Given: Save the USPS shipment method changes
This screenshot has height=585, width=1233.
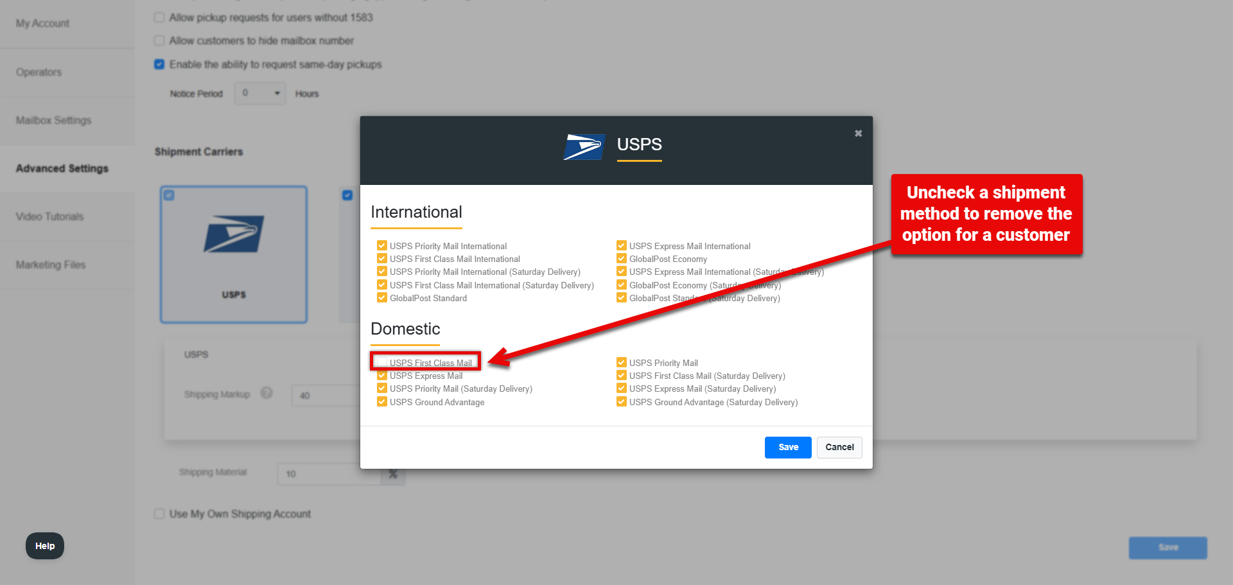Looking at the screenshot, I should point(788,448).
